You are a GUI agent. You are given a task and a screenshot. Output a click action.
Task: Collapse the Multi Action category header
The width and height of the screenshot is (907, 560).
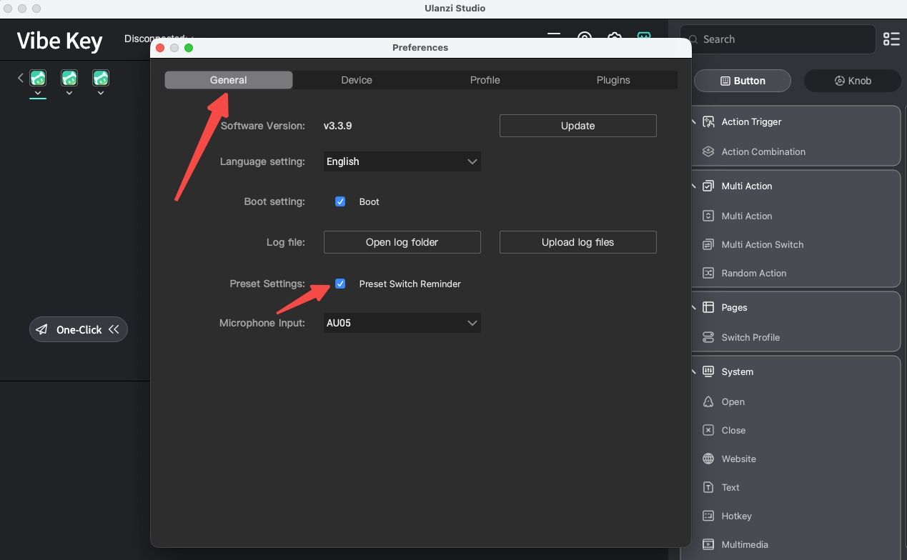pos(693,186)
